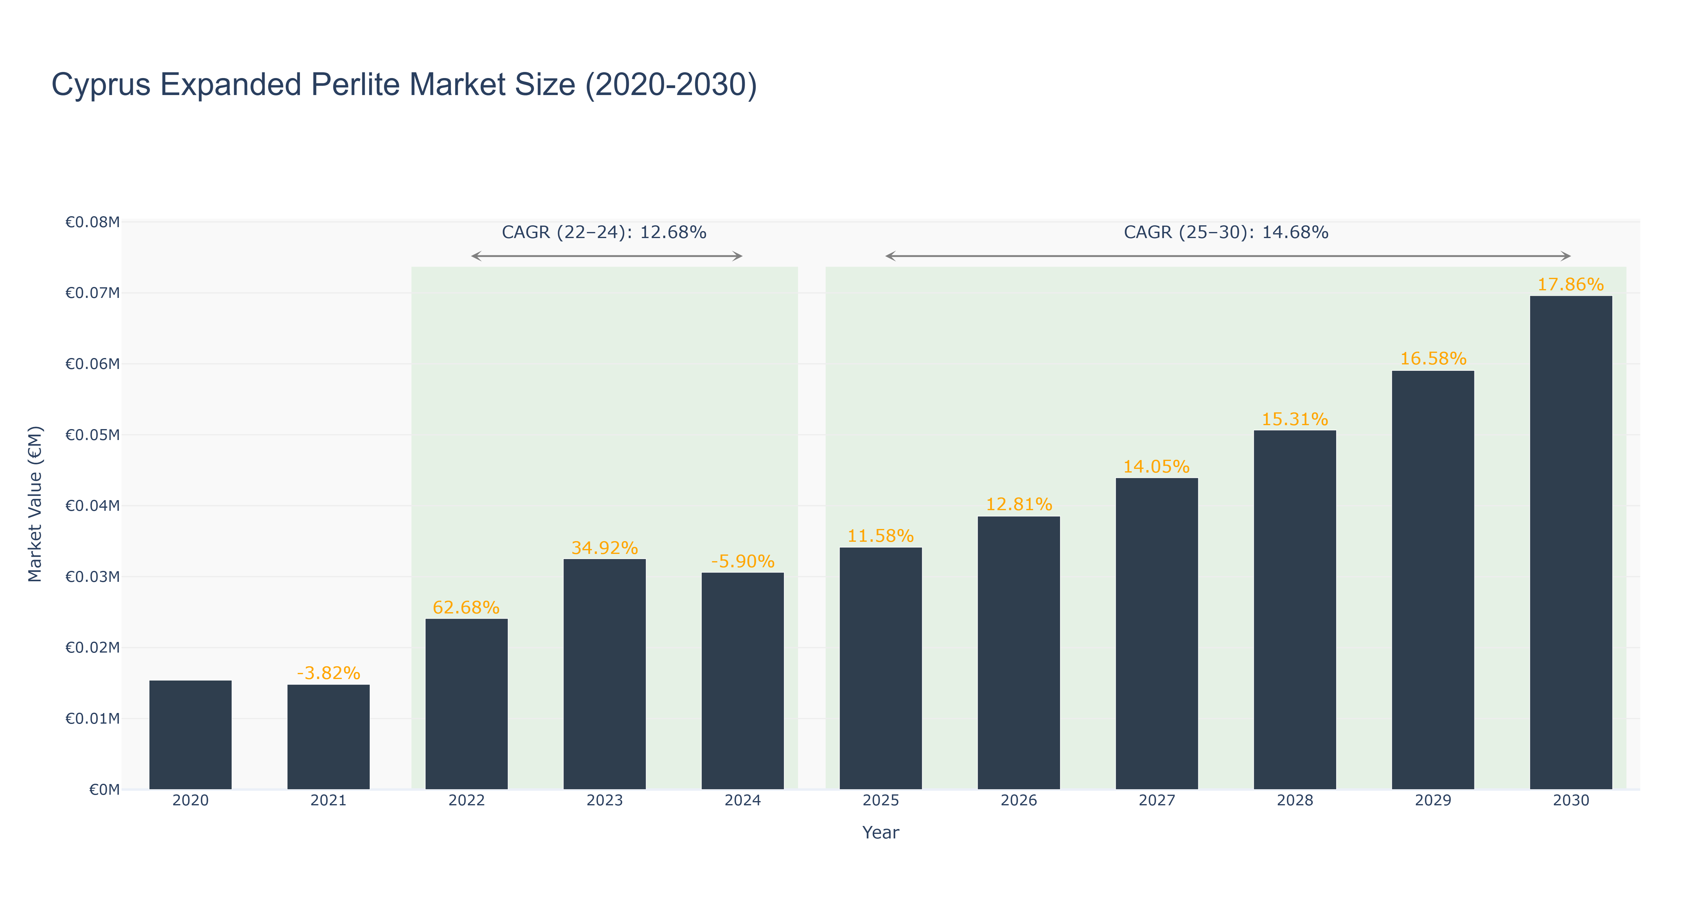
Task: Click the 2027 forecast bar
Action: [x=1156, y=634]
